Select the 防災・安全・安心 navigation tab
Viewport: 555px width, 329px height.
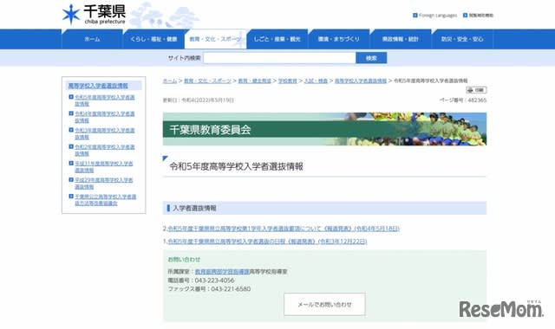pyautogui.click(x=462, y=39)
